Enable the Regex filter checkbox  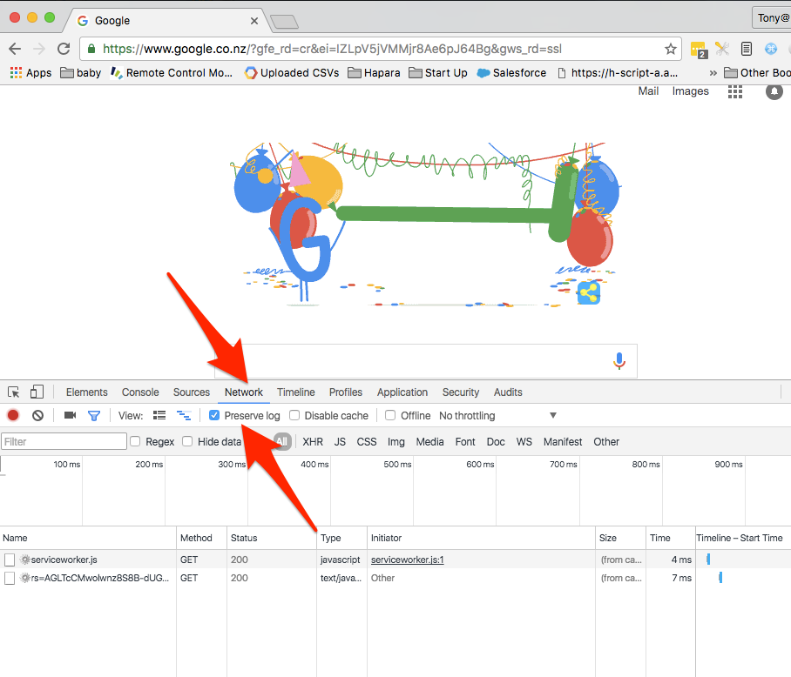[x=135, y=442]
